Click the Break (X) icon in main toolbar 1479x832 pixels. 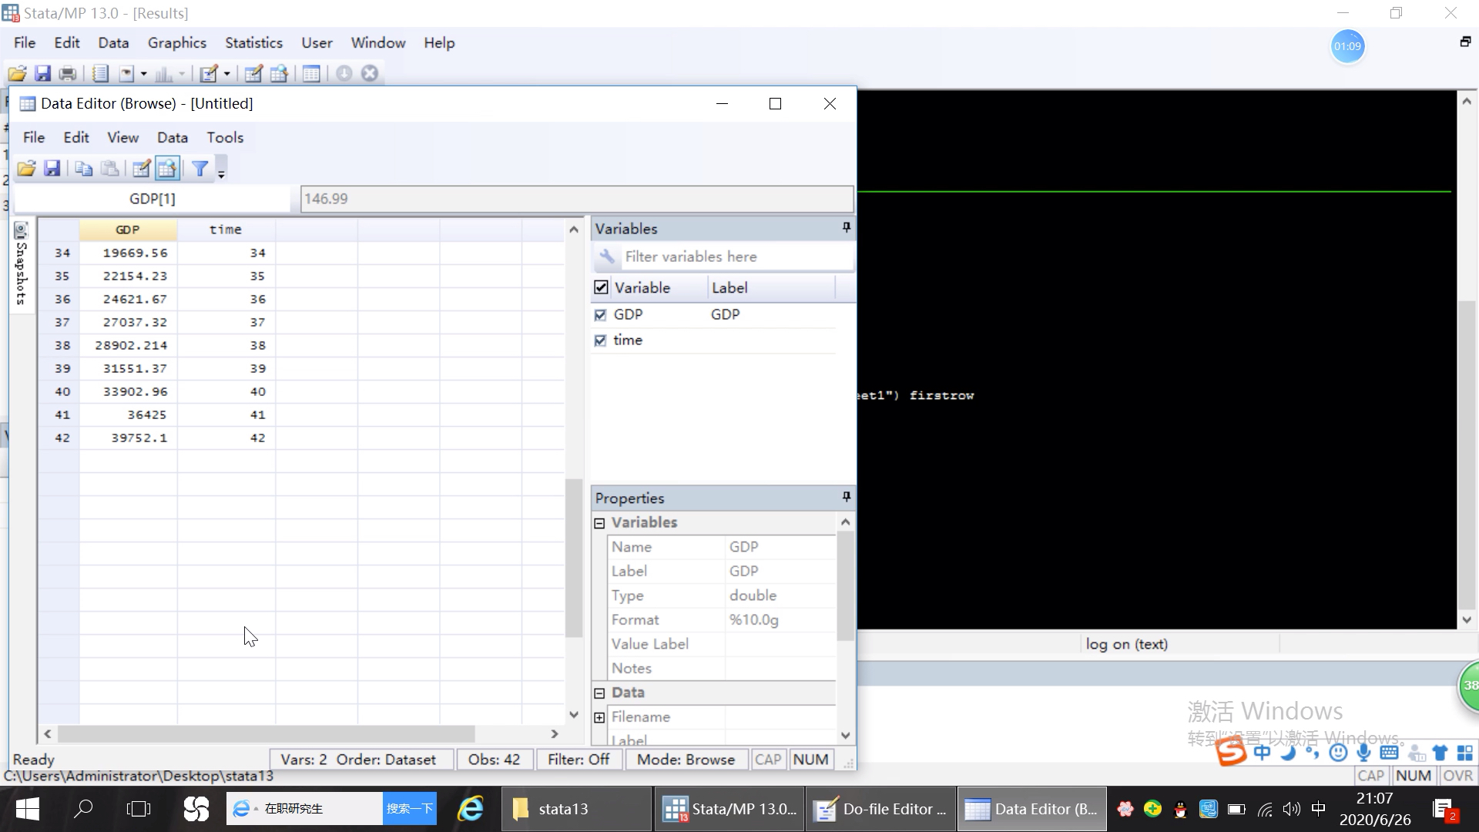point(370,73)
